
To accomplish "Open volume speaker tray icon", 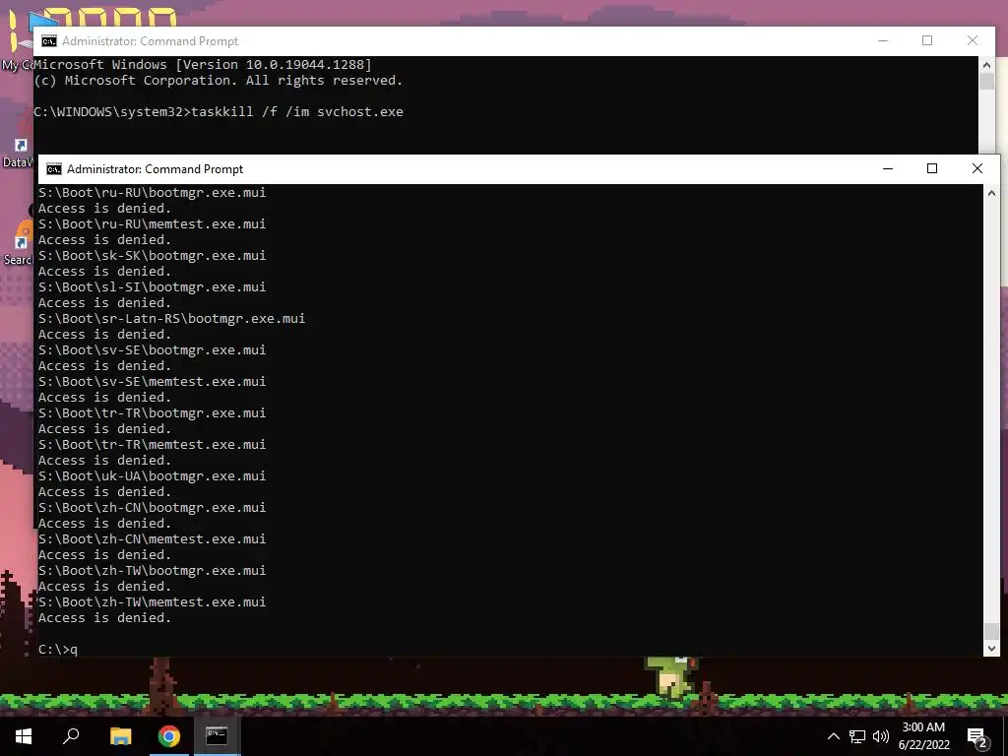I will coord(881,736).
